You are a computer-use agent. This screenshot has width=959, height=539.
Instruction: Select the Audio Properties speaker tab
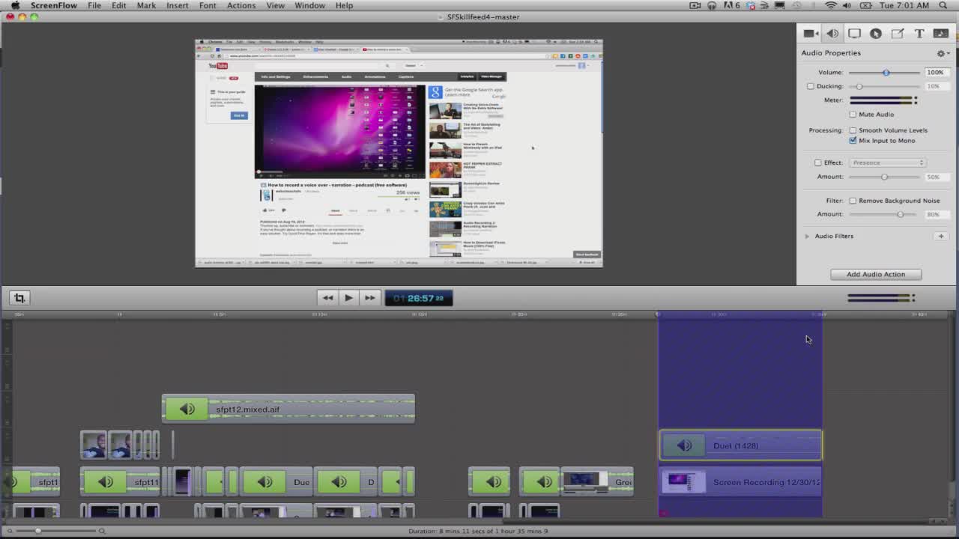[832, 34]
